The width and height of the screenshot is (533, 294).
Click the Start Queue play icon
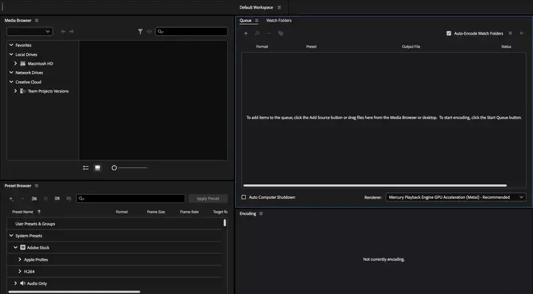(x=522, y=33)
